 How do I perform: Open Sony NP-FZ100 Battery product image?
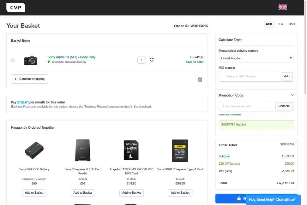click(34, 150)
